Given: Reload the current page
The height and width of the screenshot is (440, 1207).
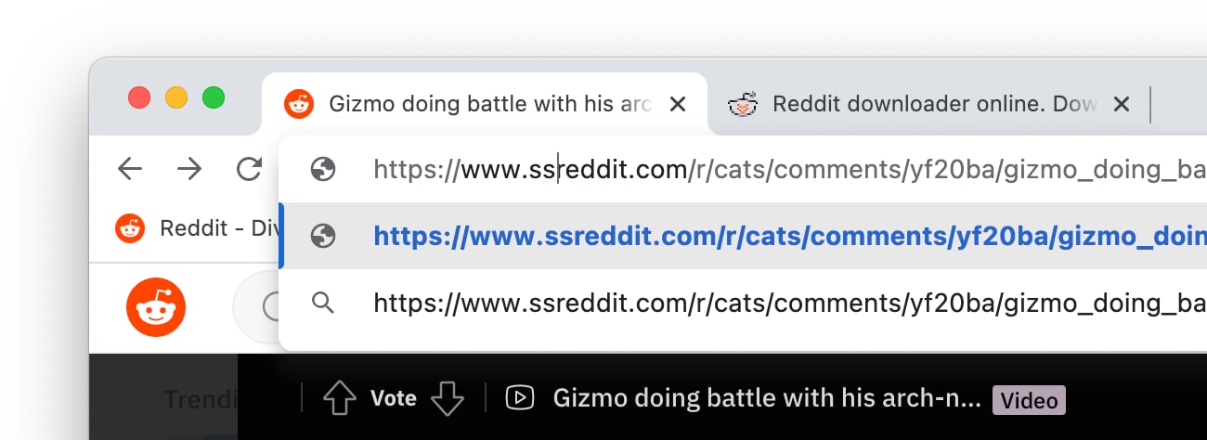Looking at the screenshot, I should [249, 168].
